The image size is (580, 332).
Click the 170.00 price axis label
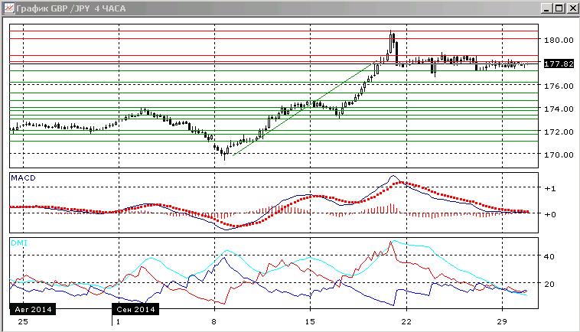click(559, 155)
